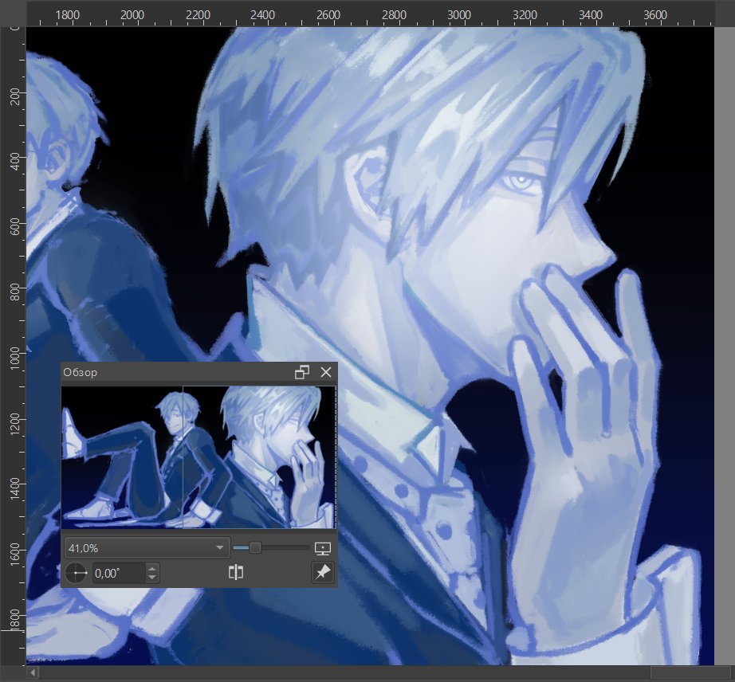The image size is (735, 682).
Task: Decrease rotation angle with down arrow
Action: [x=152, y=578]
